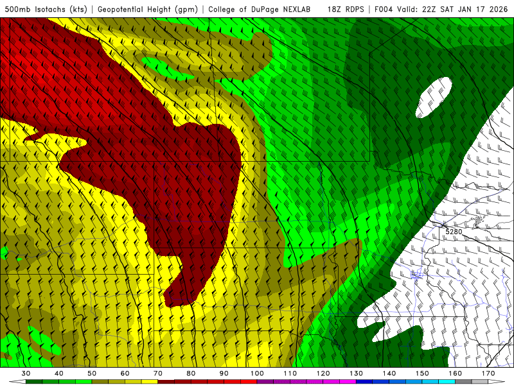Click the '18Z RDPS' model run label
514x385 pixels.
click(346, 9)
